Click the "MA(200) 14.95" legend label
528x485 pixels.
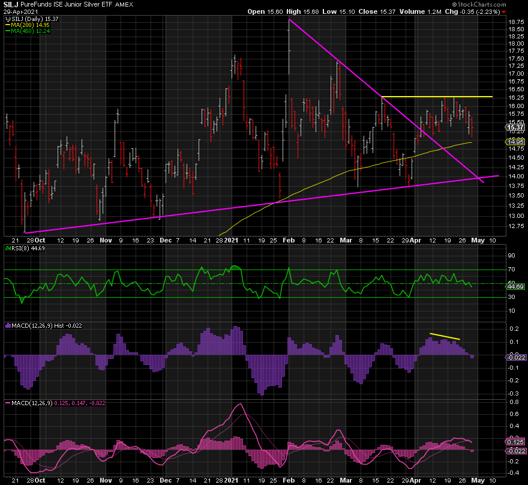[31, 25]
